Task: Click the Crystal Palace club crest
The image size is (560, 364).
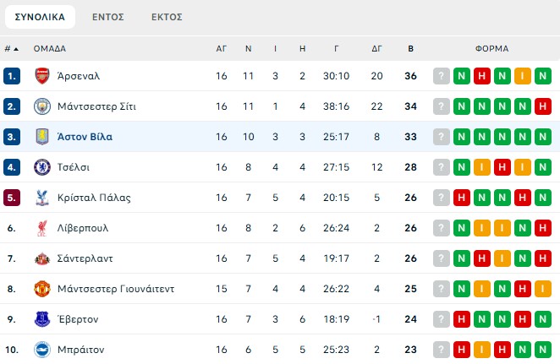Action: coord(41,198)
